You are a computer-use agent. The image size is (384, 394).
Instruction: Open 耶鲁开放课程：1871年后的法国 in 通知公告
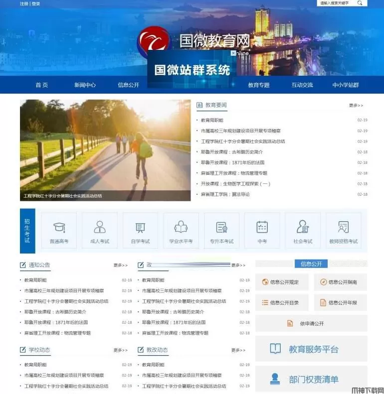click(x=56, y=322)
